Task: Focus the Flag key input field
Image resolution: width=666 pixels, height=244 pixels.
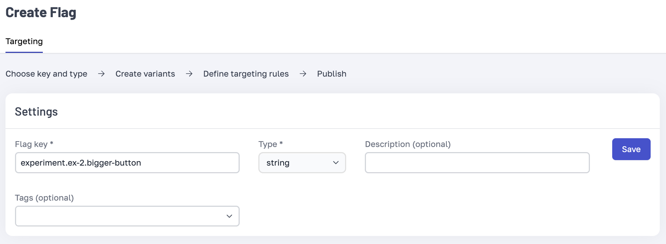Action: [x=127, y=163]
